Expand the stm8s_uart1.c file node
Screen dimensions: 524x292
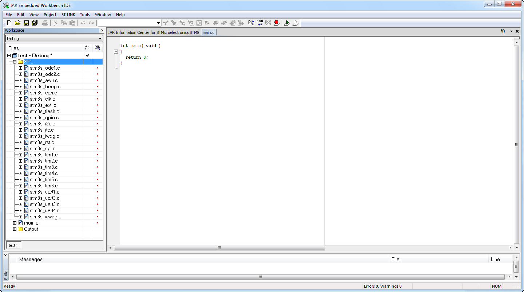(21, 192)
